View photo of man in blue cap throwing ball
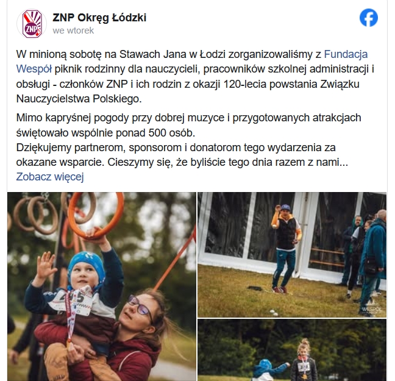This screenshot has height=381, width=395. 292,254
